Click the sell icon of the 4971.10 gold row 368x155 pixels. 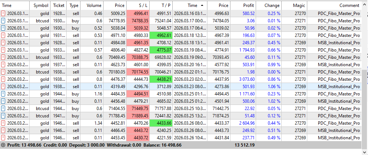tap(3, 35)
